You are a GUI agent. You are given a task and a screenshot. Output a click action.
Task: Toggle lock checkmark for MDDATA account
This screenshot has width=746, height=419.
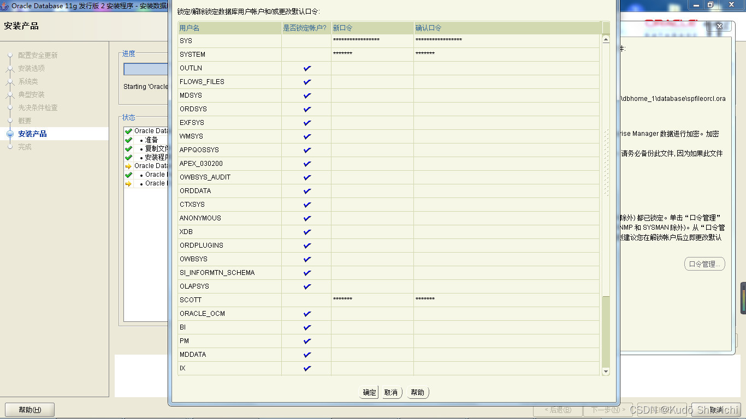(x=307, y=355)
